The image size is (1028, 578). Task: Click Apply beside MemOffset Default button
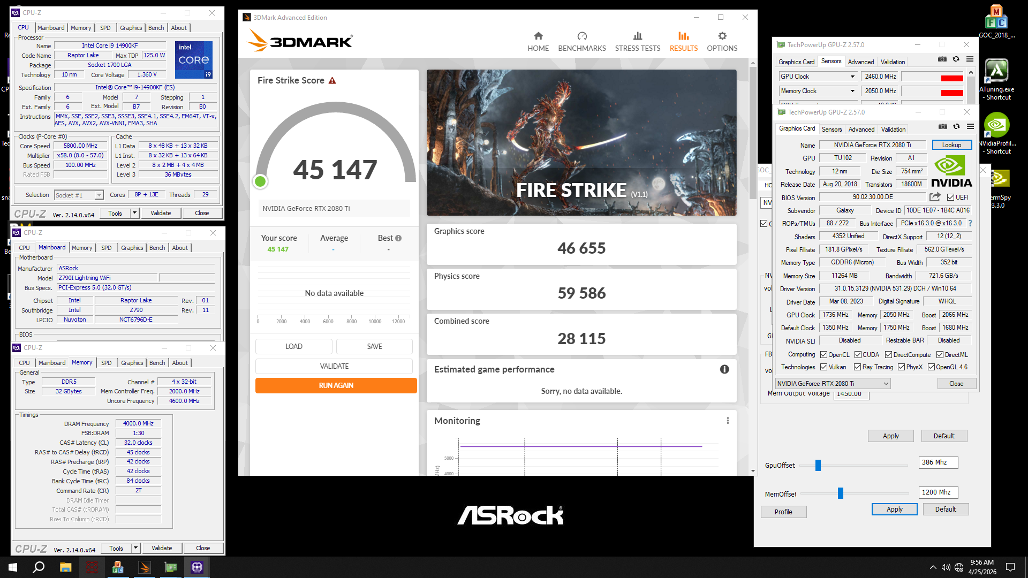point(894,509)
